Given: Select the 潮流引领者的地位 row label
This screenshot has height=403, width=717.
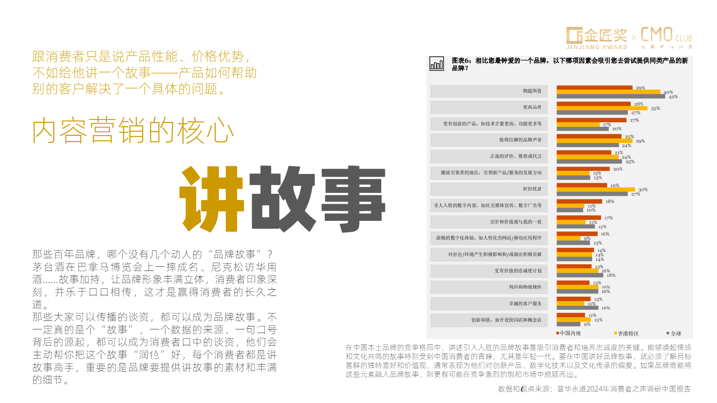Looking at the screenshot, I should [489, 173].
